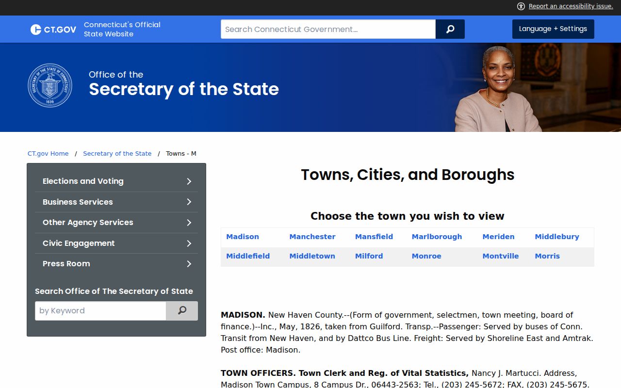Image resolution: width=621 pixels, height=388 pixels.
Task: Open Secretary of the State breadcrumb
Action: point(117,154)
